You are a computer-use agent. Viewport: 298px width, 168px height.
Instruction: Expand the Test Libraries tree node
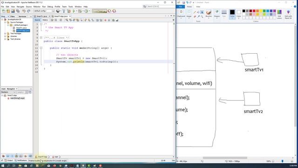tap(5, 39)
